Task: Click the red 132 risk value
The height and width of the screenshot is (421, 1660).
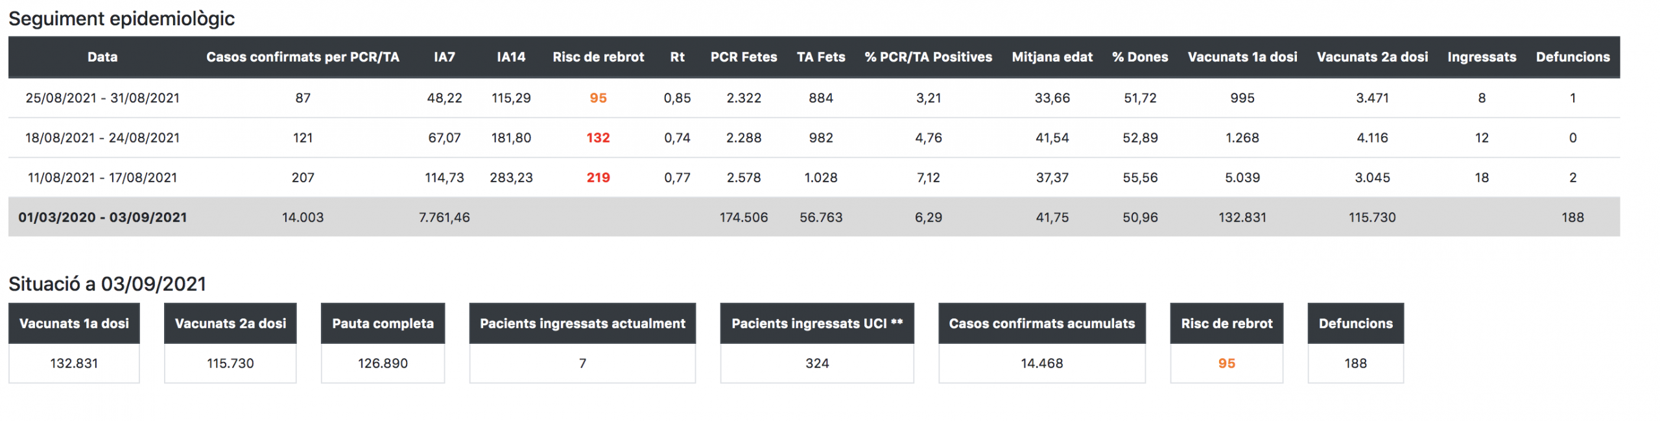Action: coord(598,138)
